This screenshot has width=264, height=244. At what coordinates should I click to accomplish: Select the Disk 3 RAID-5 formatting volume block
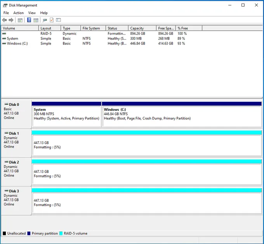147,201
